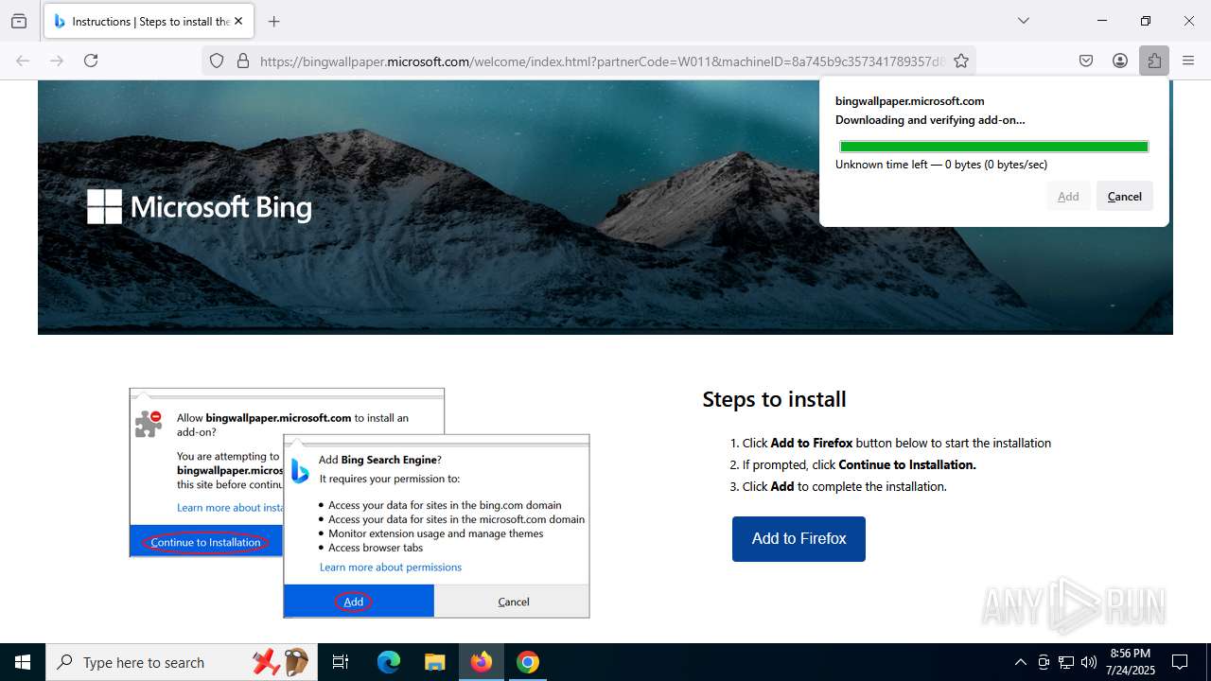This screenshot has height=681, width=1211.
Task: Restore down the Firefox window
Action: click(1146, 21)
